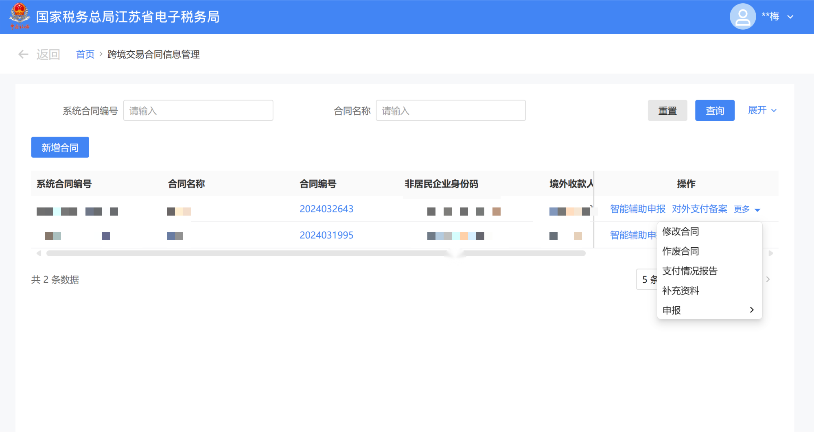Choose 作废合同 in the dropdown menu
Image resolution: width=814 pixels, height=432 pixels.
click(x=681, y=251)
